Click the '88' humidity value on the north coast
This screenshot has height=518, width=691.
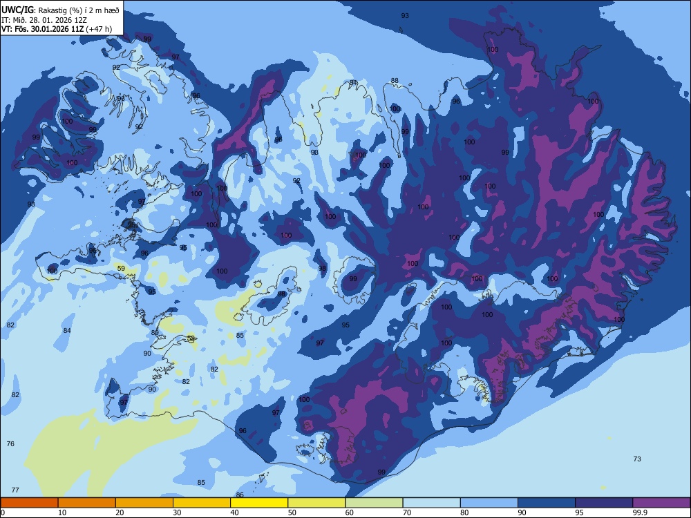point(395,81)
